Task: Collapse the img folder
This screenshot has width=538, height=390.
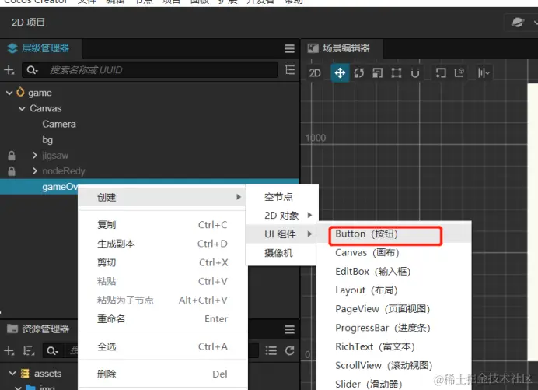Action: 18,388
